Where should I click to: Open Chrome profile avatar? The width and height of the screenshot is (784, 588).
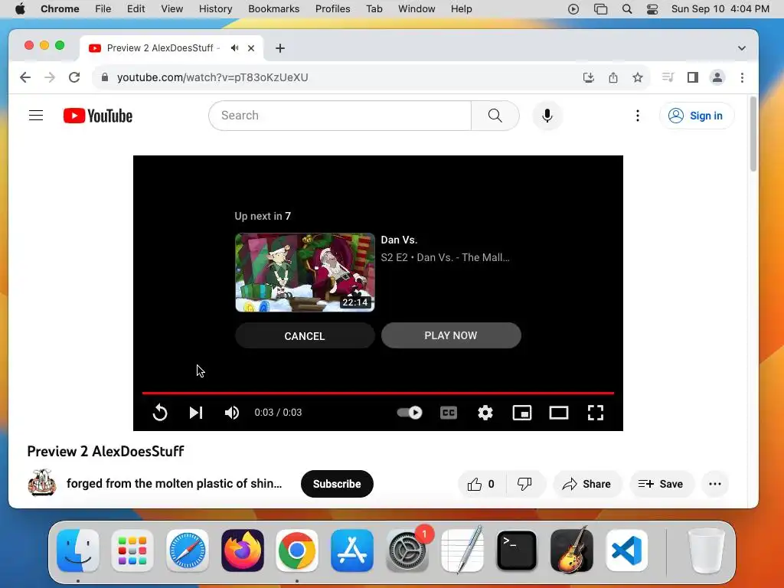[x=717, y=77]
